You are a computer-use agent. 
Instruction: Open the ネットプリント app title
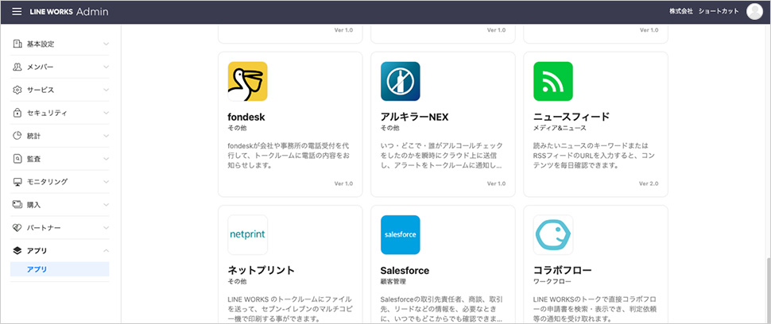click(261, 271)
